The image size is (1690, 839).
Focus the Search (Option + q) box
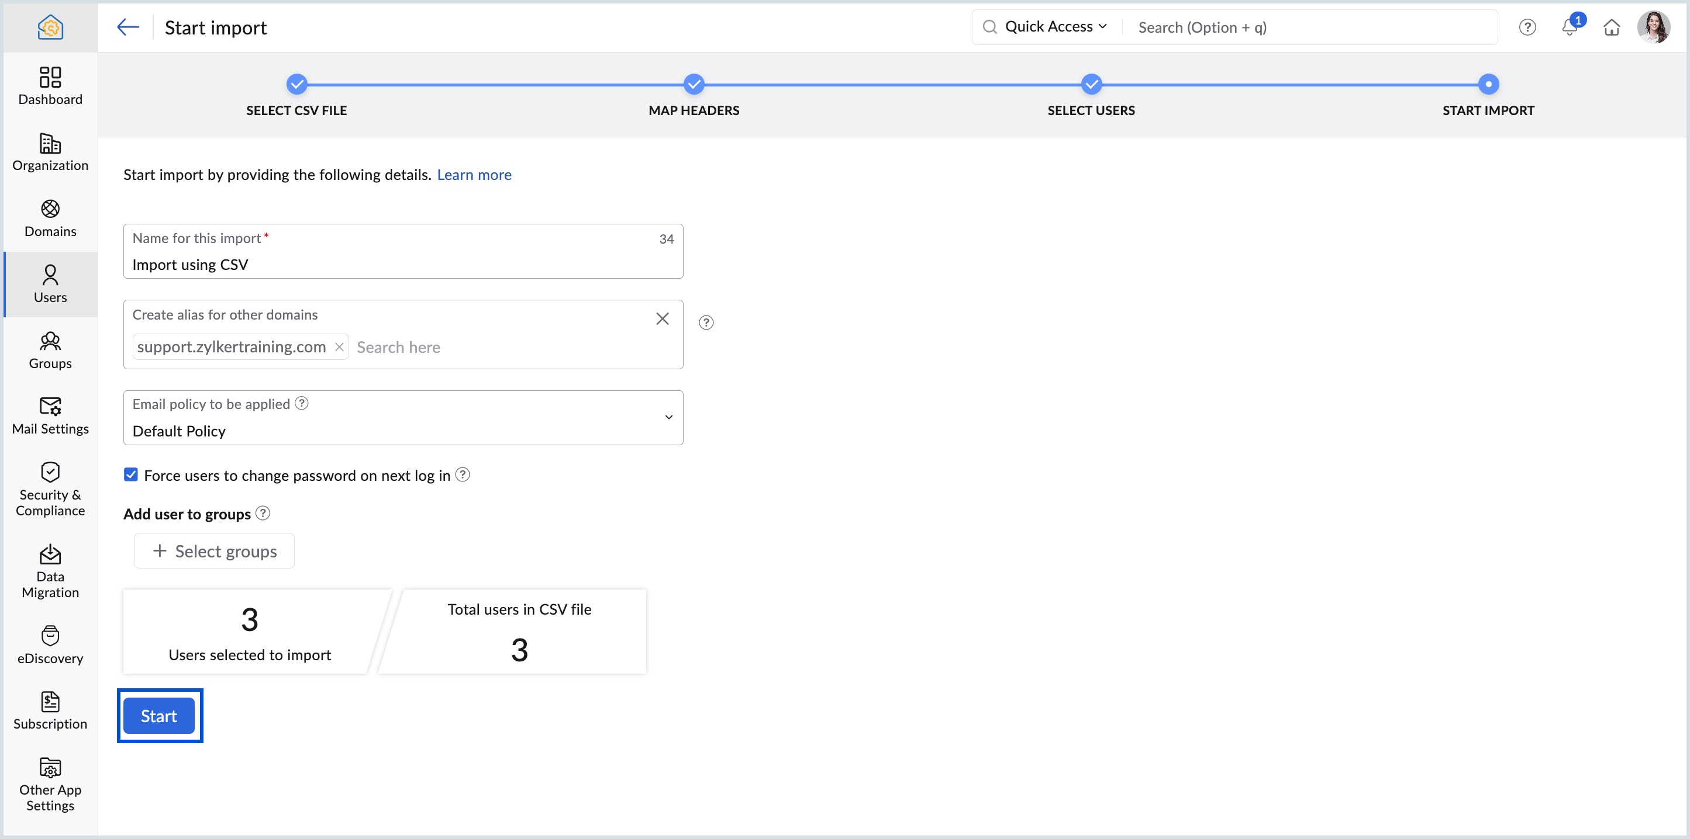tap(1309, 27)
